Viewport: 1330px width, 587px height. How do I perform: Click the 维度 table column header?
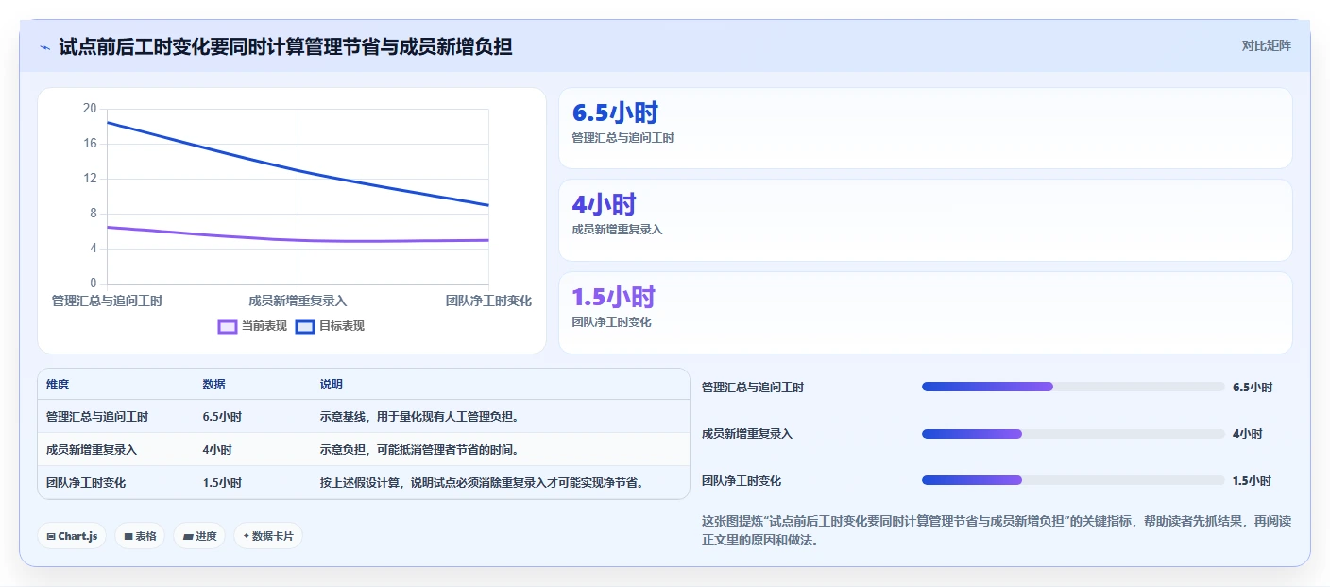(x=58, y=385)
